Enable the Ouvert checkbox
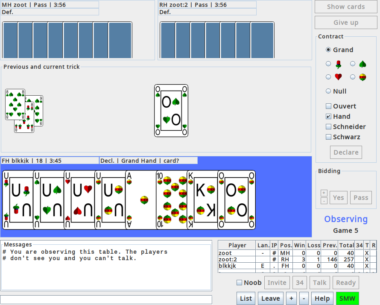Viewport: 380px width, 305px height. tap(328, 106)
